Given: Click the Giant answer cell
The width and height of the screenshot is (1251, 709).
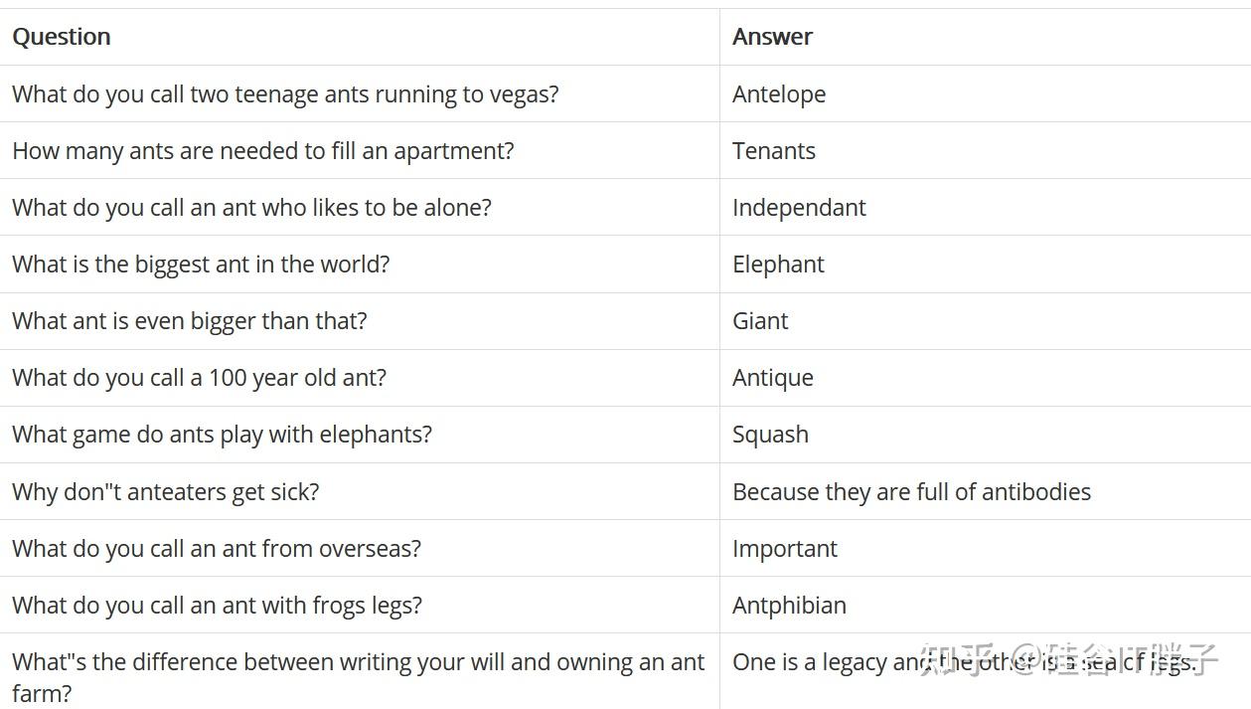Looking at the screenshot, I should [760, 321].
